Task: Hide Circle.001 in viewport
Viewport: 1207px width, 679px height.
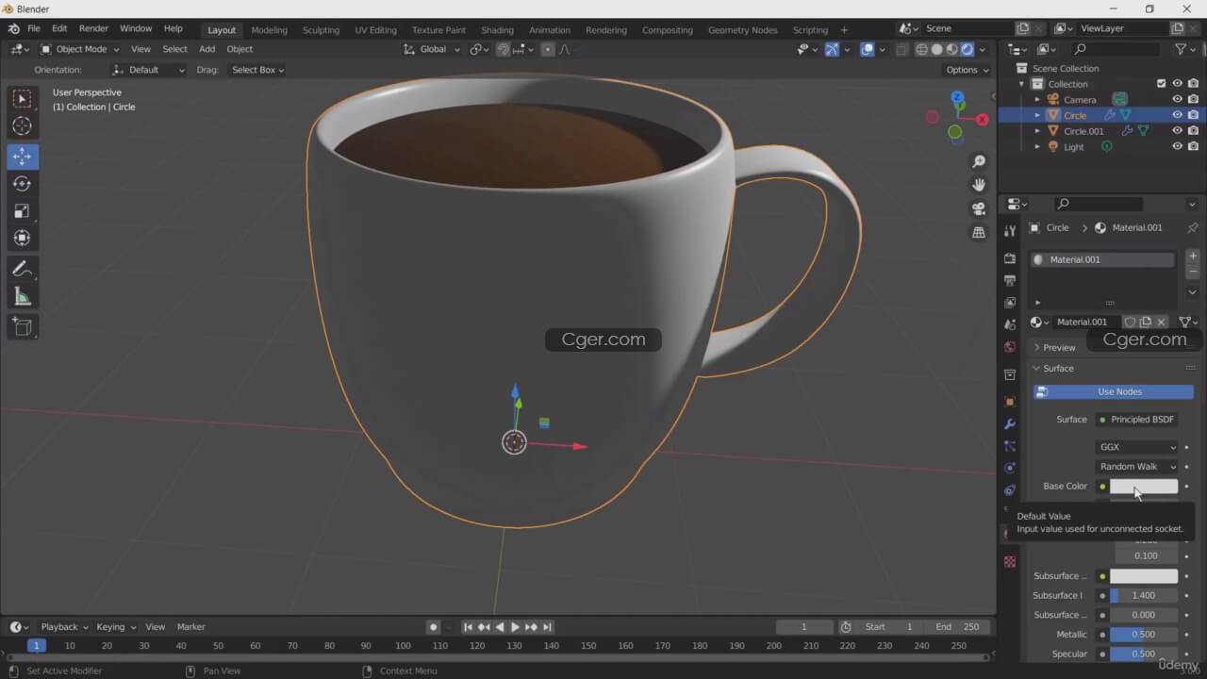Action: click(1177, 131)
